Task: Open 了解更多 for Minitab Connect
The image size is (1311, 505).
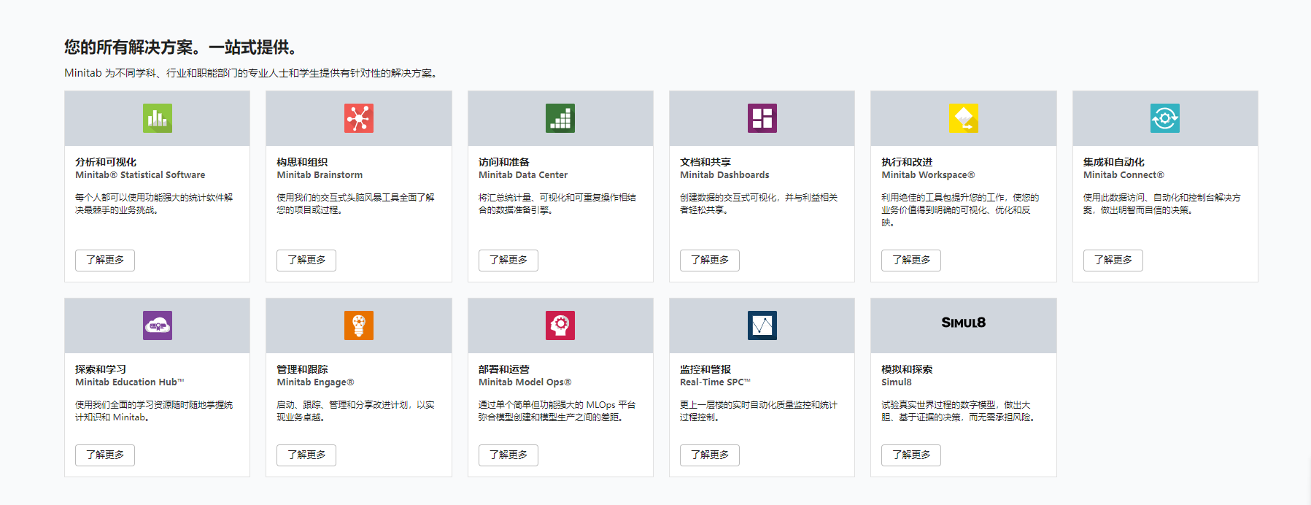Action: [x=1113, y=261]
